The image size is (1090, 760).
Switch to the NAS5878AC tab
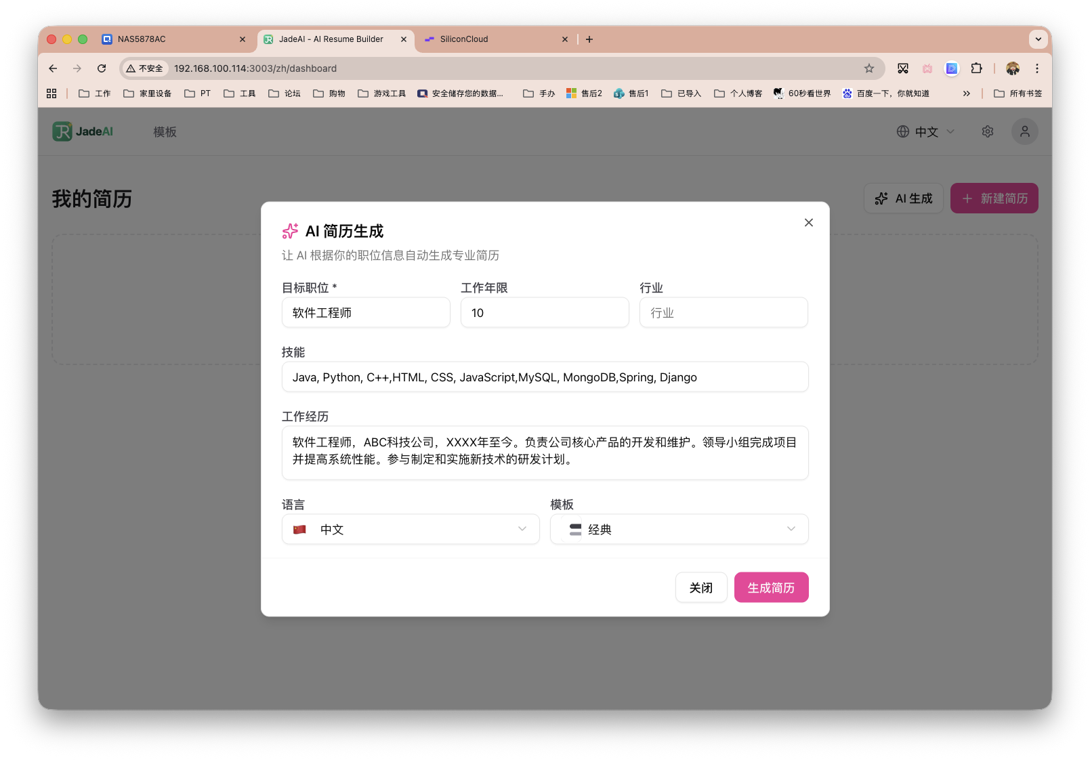click(x=142, y=39)
